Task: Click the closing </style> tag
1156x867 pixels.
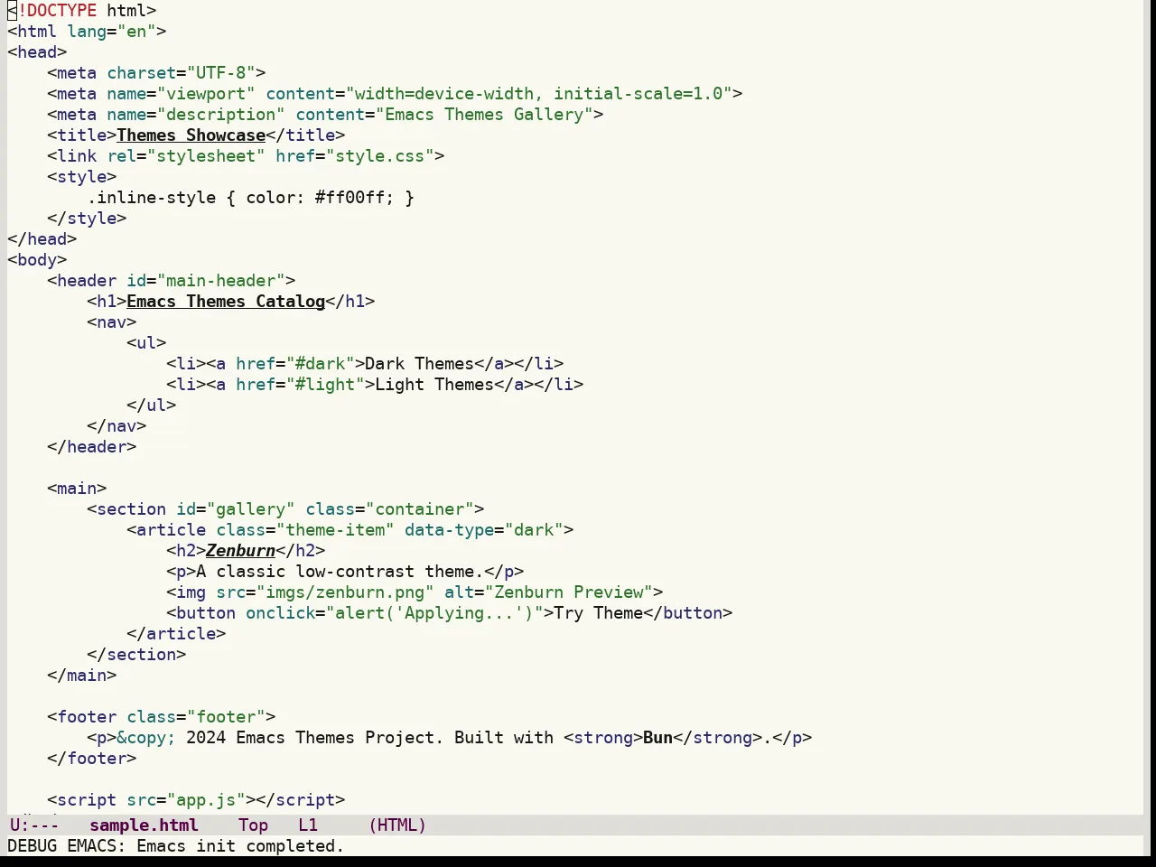Action: click(x=87, y=219)
